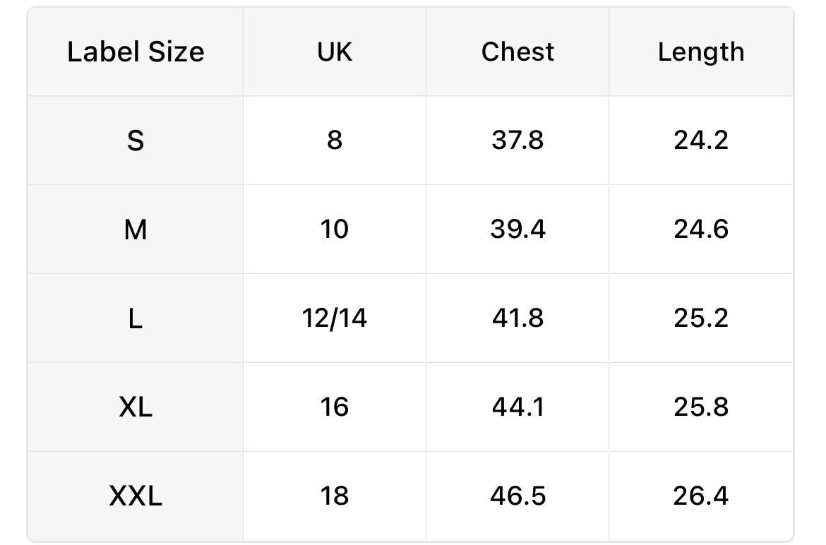The image size is (826, 545).
Task: Click the Label Size column header
Action: tap(136, 52)
